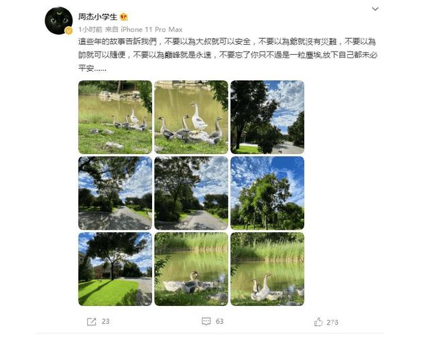Open the post options chevron menu
Image resolution: width=429 pixels, height=340 pixels.
(375, 9)
